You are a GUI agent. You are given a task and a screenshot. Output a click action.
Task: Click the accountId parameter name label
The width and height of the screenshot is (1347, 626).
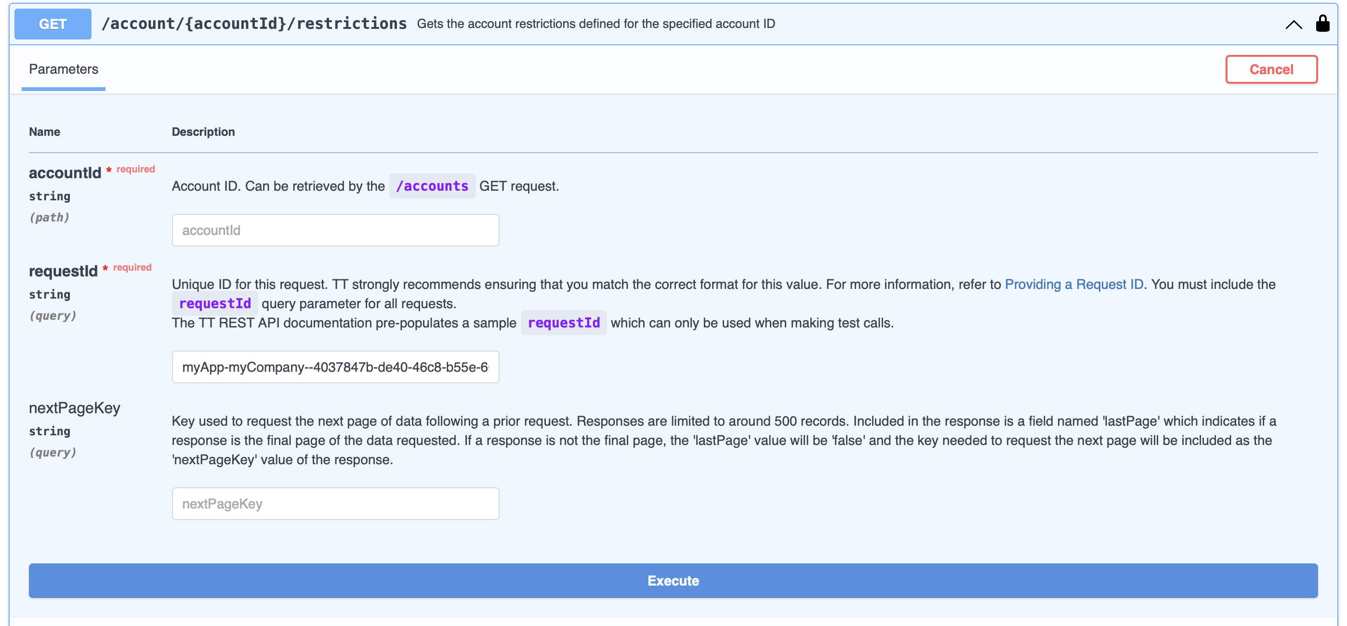65,173
